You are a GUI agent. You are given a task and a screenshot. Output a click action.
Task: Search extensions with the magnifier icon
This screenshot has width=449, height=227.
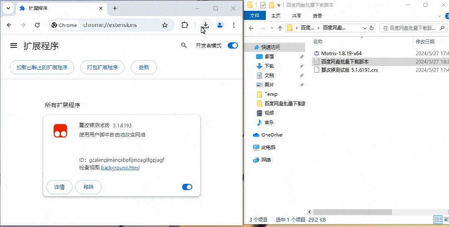(184, 45)
